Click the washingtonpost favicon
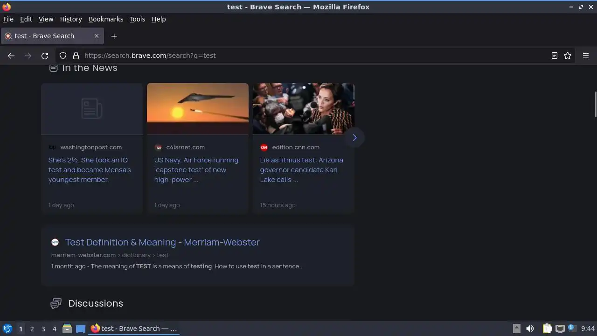The width and height of the screenshot is (597, 336). pos(52,147)
